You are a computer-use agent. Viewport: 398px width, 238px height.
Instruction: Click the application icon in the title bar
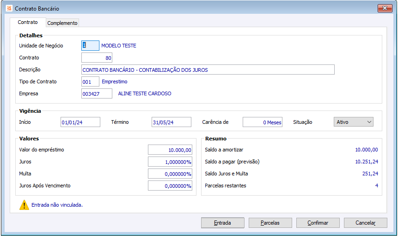click(9, 8)
